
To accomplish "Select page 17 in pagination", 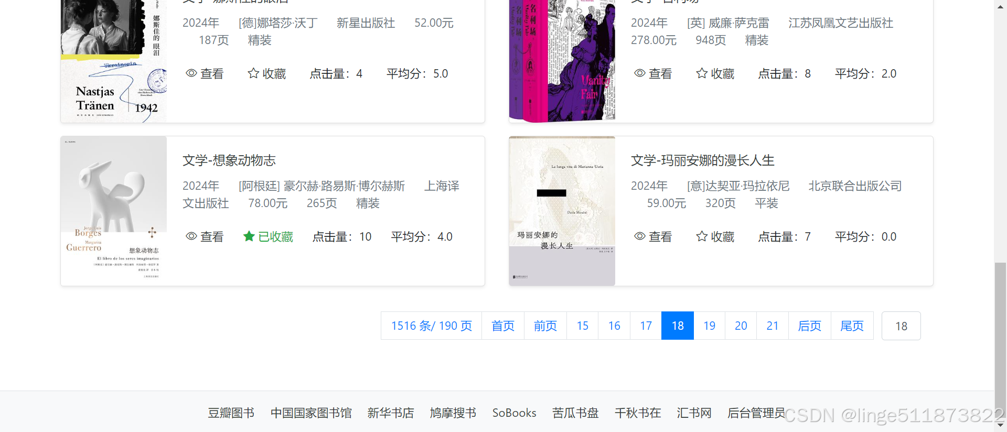I will click(x=646, y=326).
